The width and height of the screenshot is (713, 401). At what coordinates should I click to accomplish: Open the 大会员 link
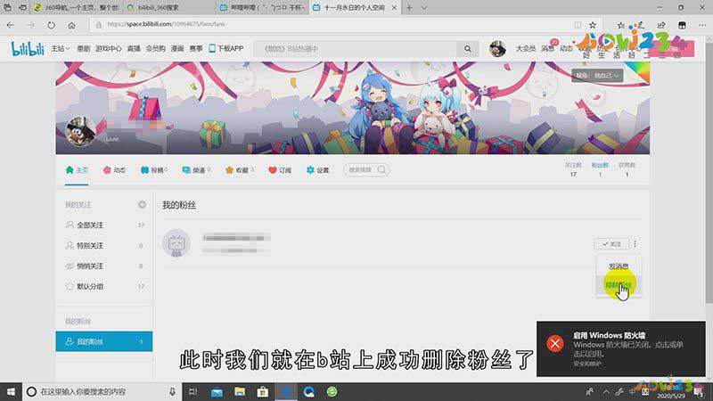coord(525,48)
